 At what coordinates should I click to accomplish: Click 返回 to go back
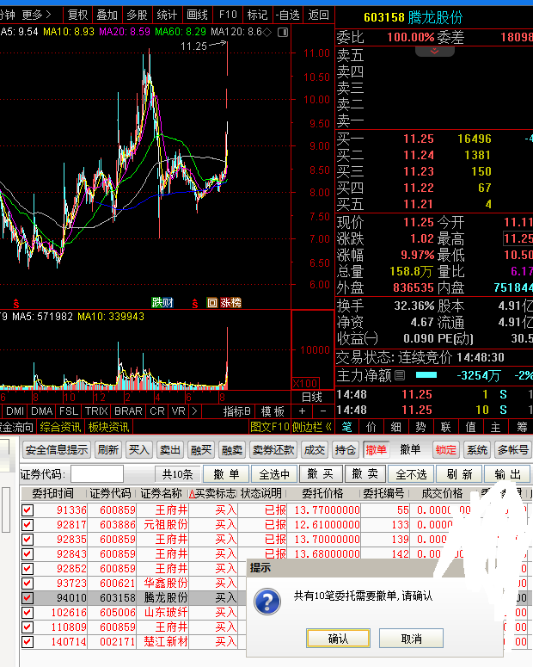coord(318,15)
